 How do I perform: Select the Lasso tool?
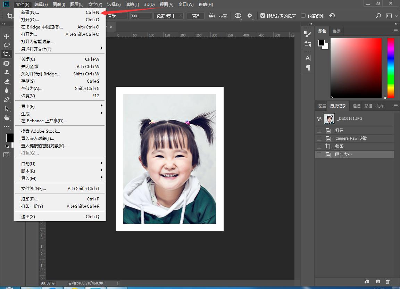7,45
